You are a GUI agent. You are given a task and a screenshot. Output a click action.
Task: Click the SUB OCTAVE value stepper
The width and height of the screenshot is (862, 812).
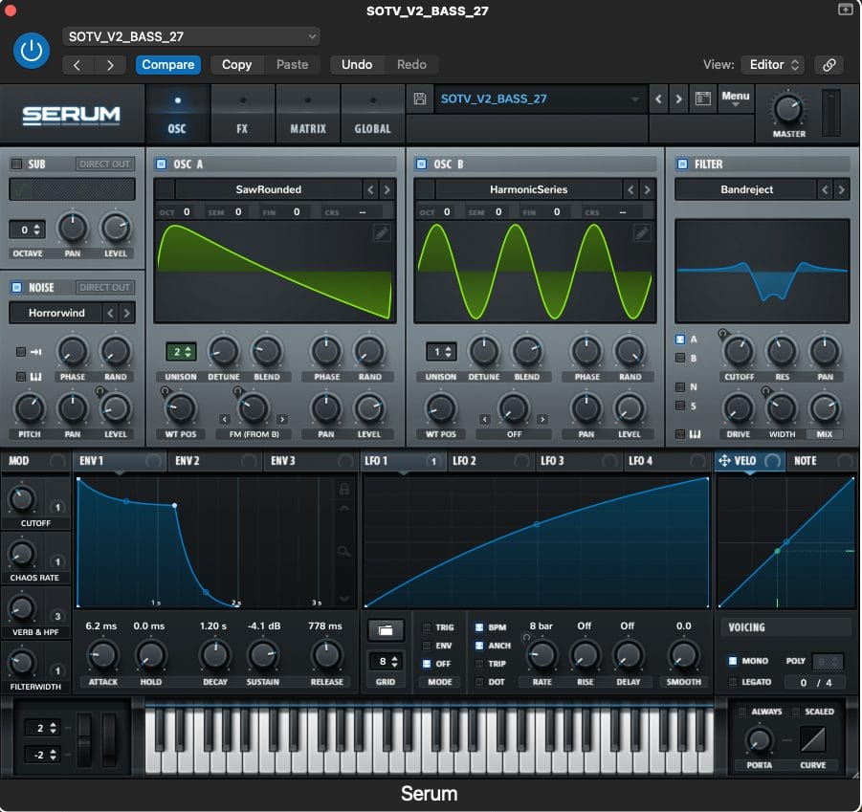[28, 230]
